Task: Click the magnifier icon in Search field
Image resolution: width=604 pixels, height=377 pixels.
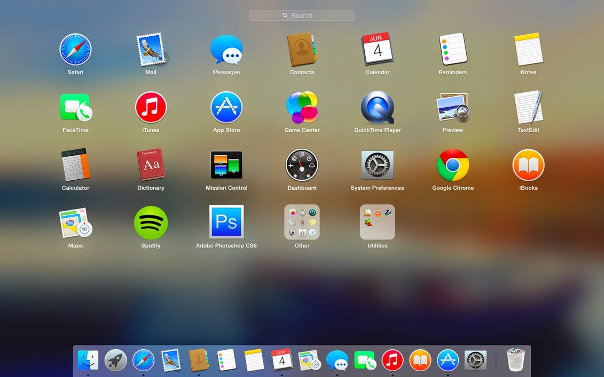Action: tap(285, 15)
